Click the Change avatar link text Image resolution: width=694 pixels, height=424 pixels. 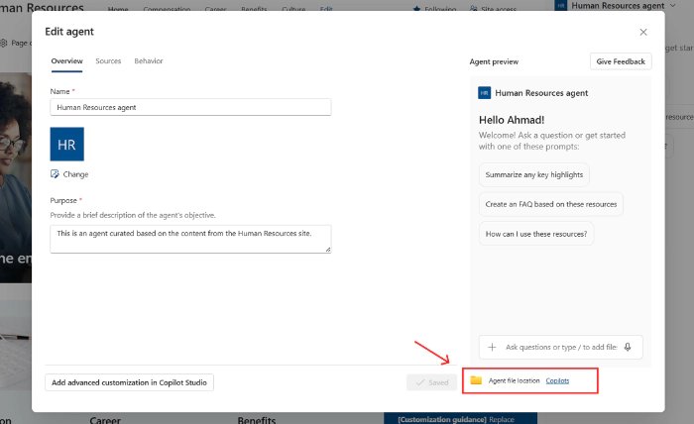point(75,174)
